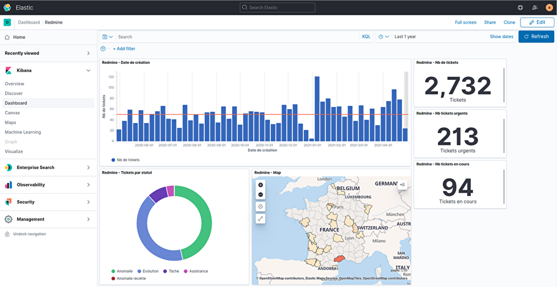Click the Search Elastic field
Screen dimensions: 557x287
277,7
